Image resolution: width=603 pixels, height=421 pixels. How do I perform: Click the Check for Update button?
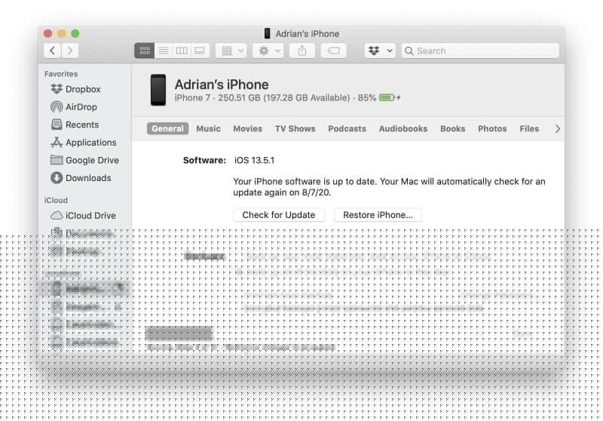(279, 215)
